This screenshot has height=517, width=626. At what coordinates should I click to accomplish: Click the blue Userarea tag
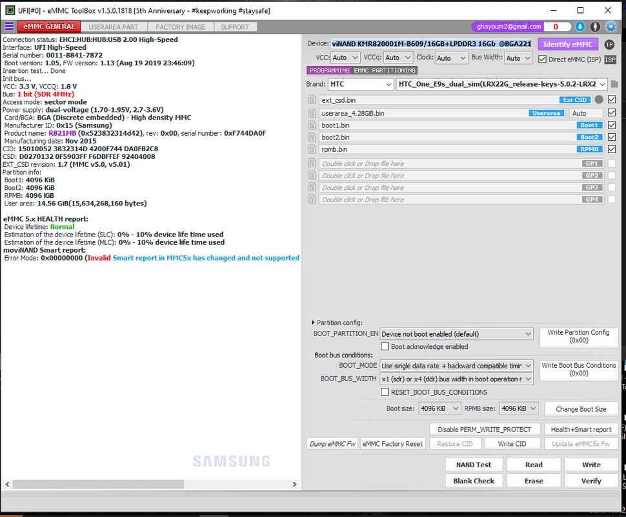pos(546,113)
